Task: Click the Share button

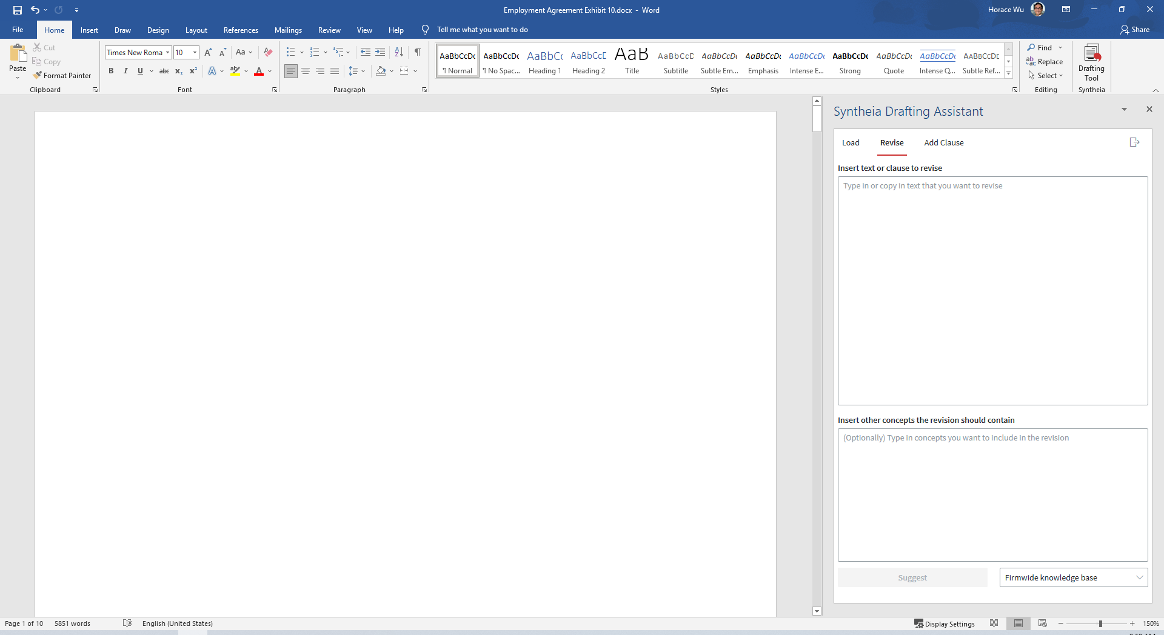Action: pos(1135,30)
